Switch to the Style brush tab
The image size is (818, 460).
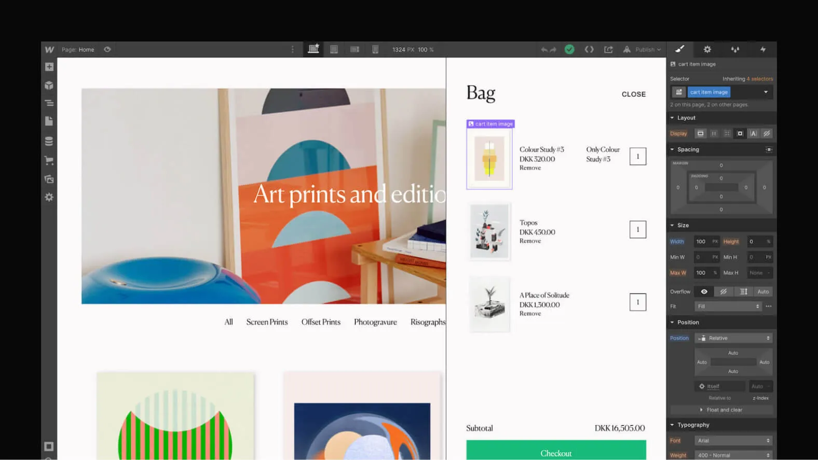[679, 49]
